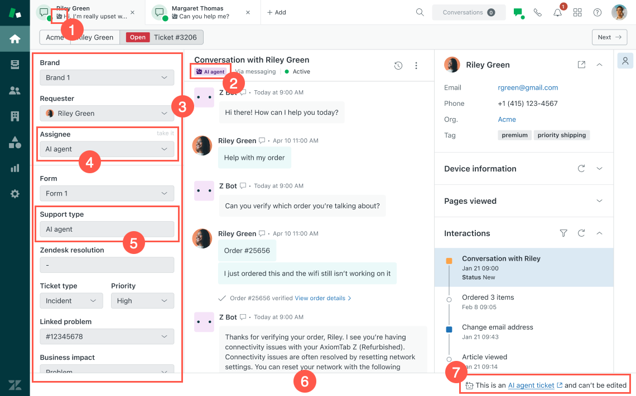Click the Open status badge
The height and width of the screenshot is (396, 636).
tap(137, 37)
